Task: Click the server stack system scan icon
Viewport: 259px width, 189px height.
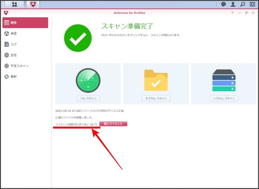Action: (x=224, y=80)
